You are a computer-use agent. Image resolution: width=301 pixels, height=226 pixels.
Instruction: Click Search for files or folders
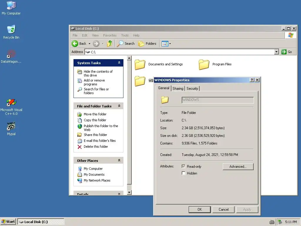(96, 91)
